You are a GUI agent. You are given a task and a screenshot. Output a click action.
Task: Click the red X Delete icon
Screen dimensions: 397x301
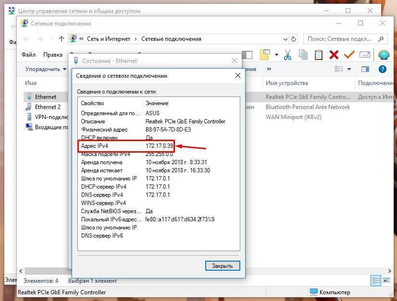coord(334,55)
